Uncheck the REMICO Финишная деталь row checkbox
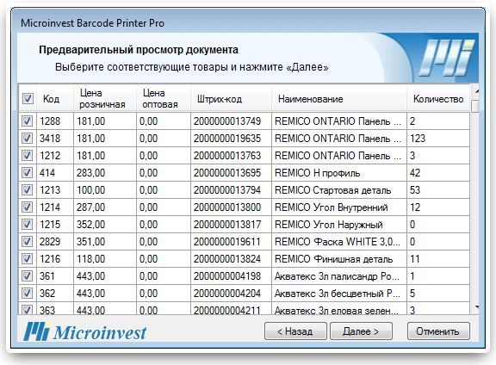This screenshot has width=496, height=365. click(x=28, y=259)
